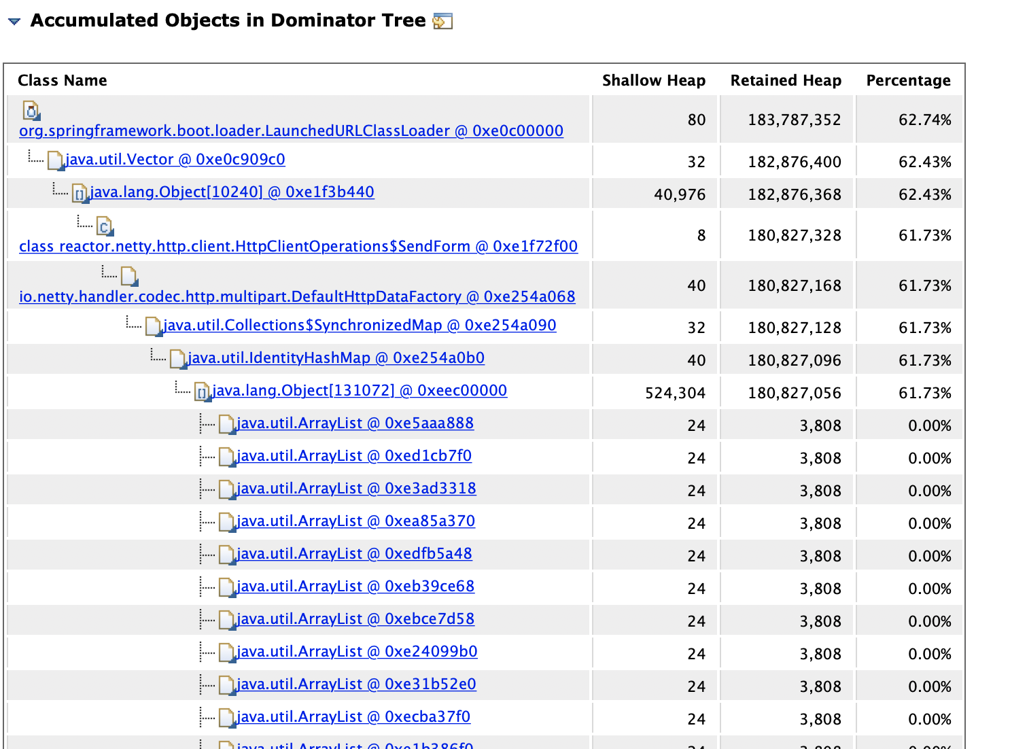Select retained heap value 180,827,056
This screenshot has height=749, width=1010.
point(795,393)
